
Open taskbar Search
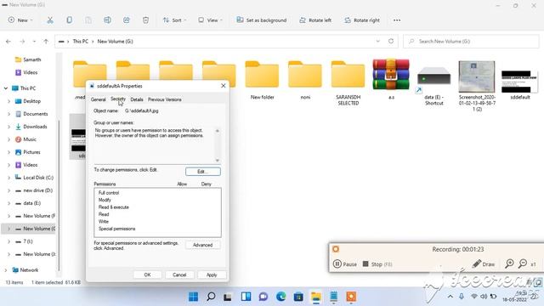211,297
